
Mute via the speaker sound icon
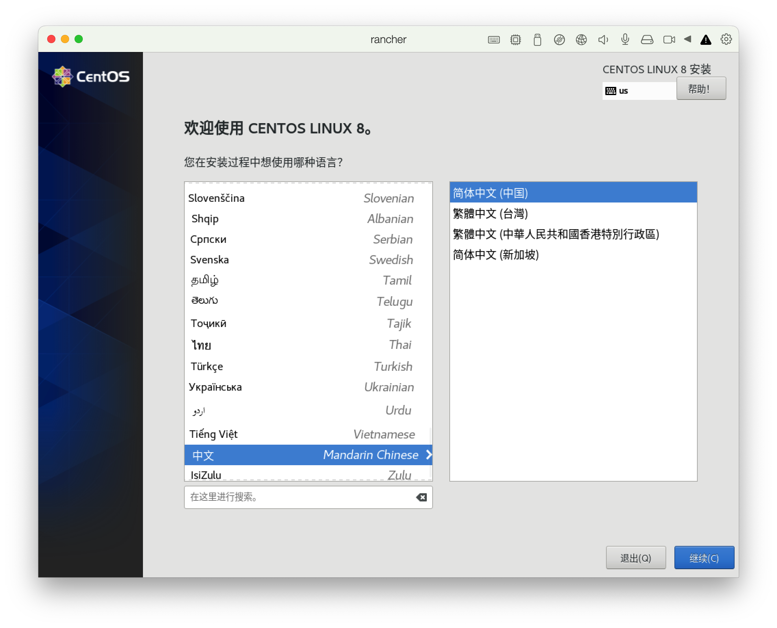pos(603,39)
